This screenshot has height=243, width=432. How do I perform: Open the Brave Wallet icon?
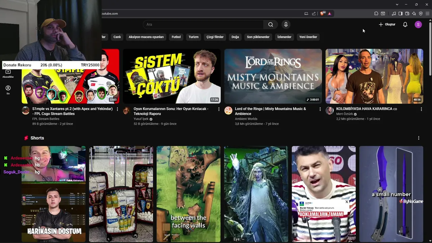407,13
